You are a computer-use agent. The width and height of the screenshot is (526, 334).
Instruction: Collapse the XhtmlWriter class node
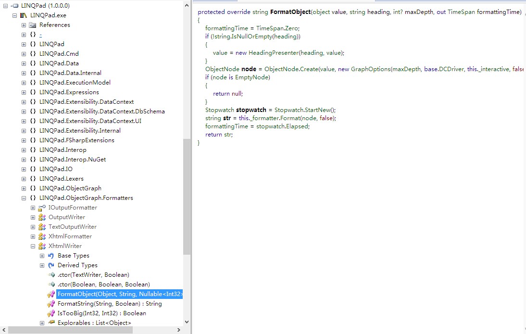coord(33,246)
